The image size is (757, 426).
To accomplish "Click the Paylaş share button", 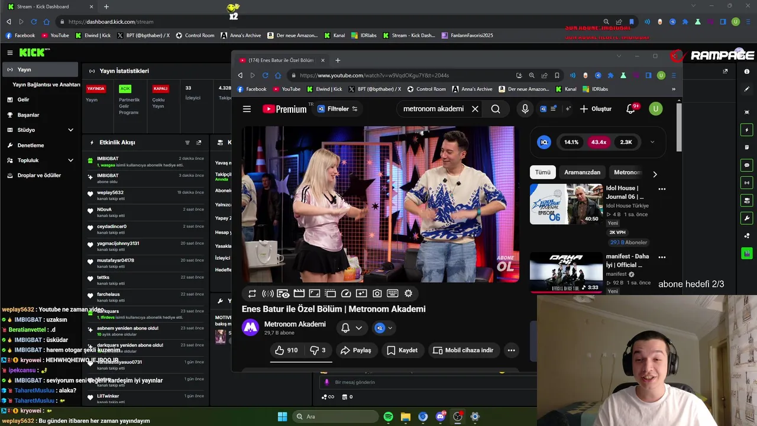I will pos(356,350).
